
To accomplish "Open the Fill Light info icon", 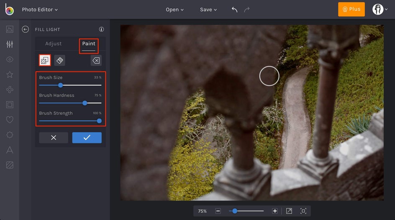I will [x=101, y=29].
